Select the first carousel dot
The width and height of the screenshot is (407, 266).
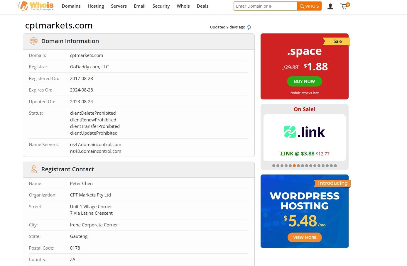click(274, 166)
